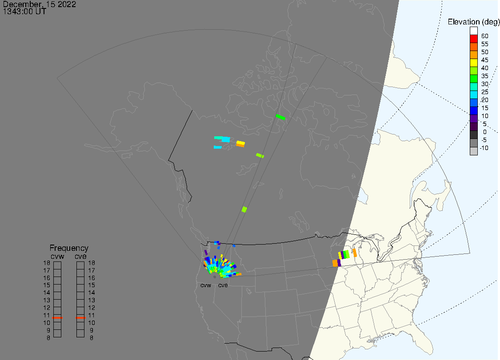Click the 'Frequency' legend title

[69, 248]
